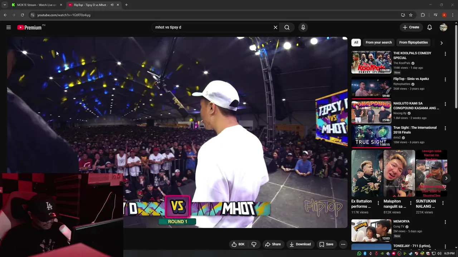
Task: Open True Sight International 2018 Finals video
Action: coord(371,136)
